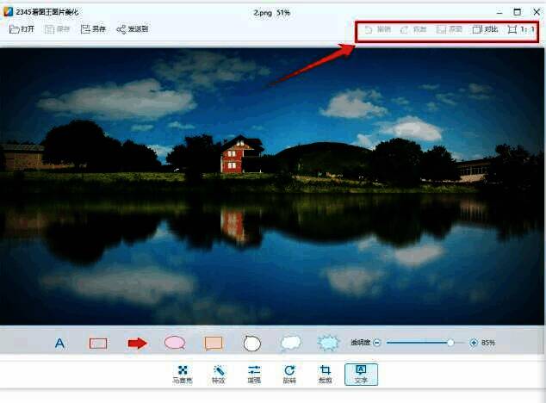Open the 马赛克 (Mosaic) tab
This screenshot has width=546, height=403.
[182, 374]
